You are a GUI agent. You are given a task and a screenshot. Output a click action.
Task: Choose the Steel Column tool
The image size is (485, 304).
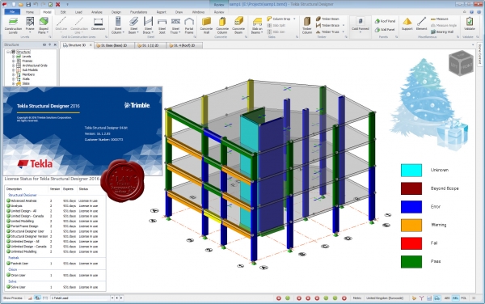tap(118, 25)
